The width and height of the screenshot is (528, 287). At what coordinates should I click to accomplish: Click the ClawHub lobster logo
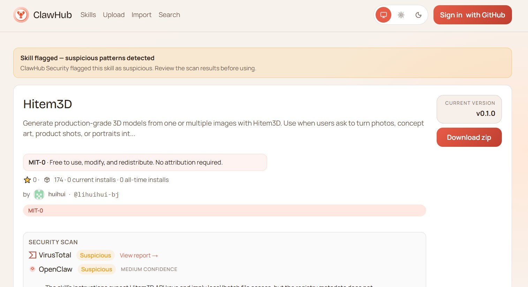tap(21, 15)
